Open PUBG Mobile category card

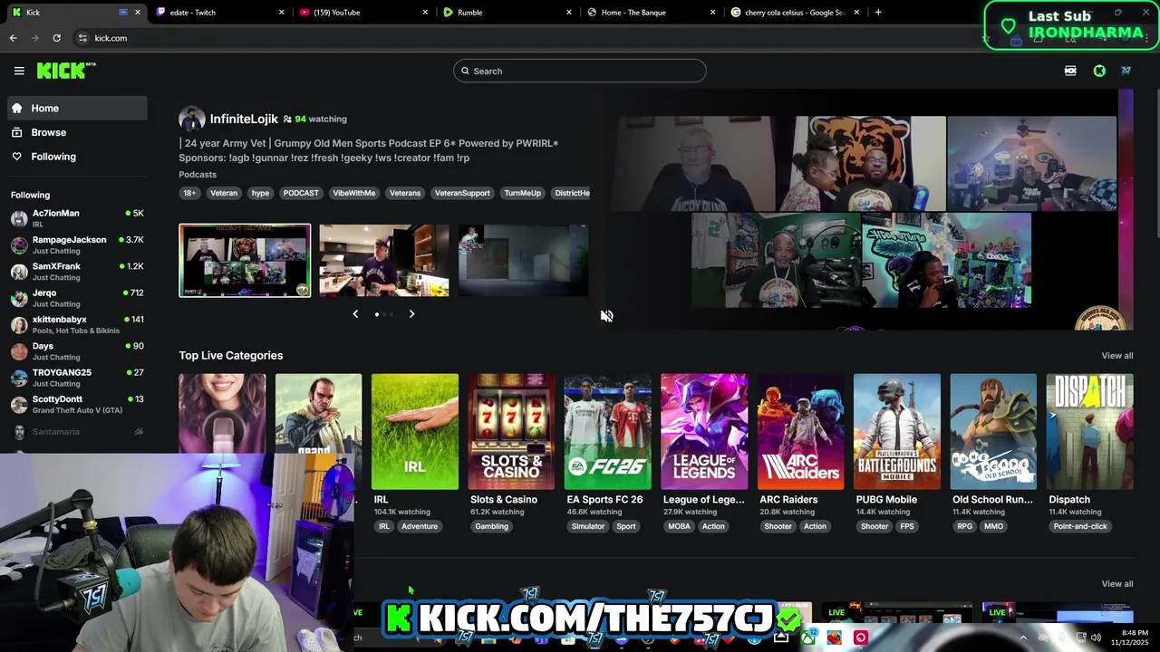point(897,432)
